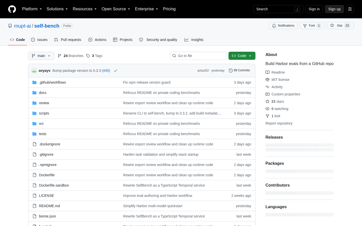Screen dimensions: 362x226
Task: Click the Notifications bell button
Action: [283, 26]
